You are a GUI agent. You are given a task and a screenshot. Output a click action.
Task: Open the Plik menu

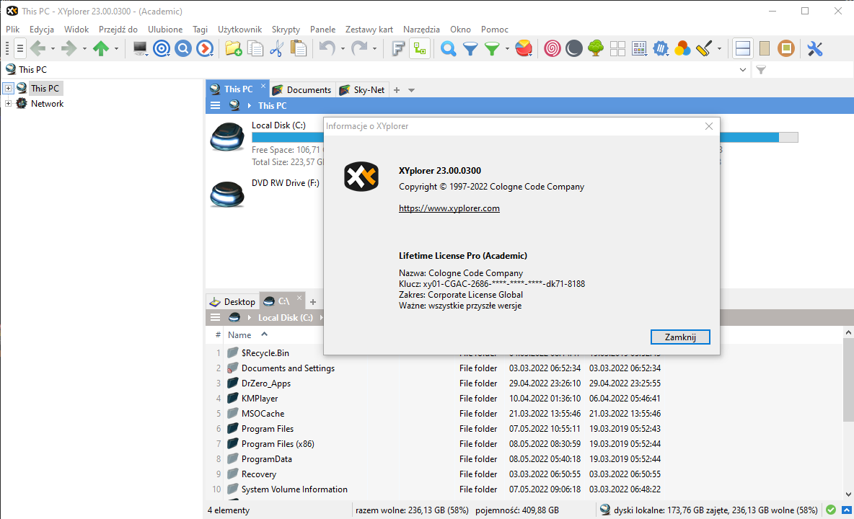12,30
